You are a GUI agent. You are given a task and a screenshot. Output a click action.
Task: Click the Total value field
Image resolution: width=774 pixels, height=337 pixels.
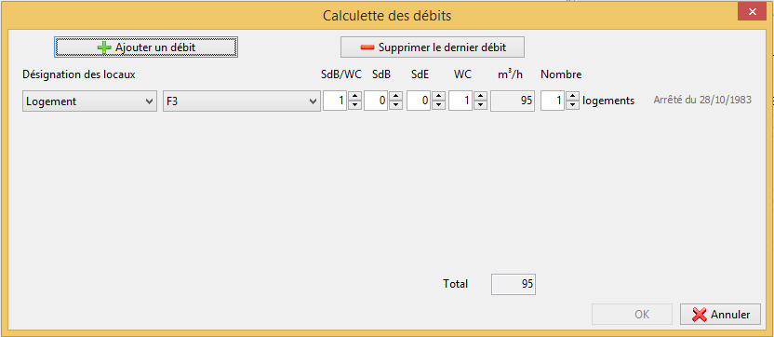click(x=514, y=284)
